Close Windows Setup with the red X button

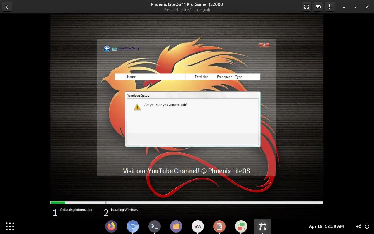coord(264,45)
